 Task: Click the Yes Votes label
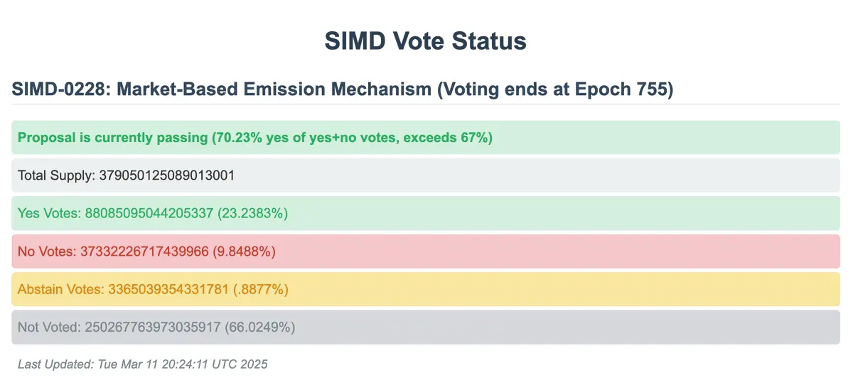point(49,213)
